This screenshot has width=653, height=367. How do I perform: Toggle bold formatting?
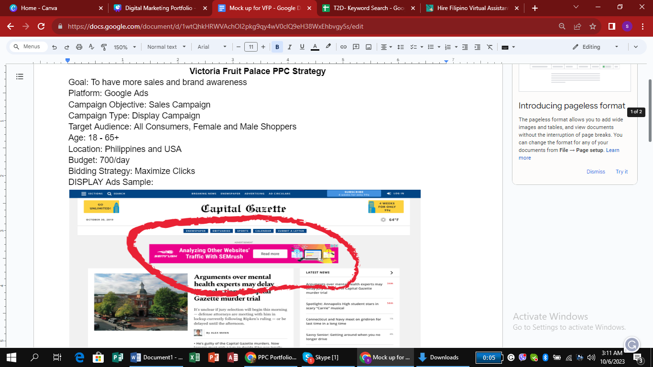[x=277, y=47]
